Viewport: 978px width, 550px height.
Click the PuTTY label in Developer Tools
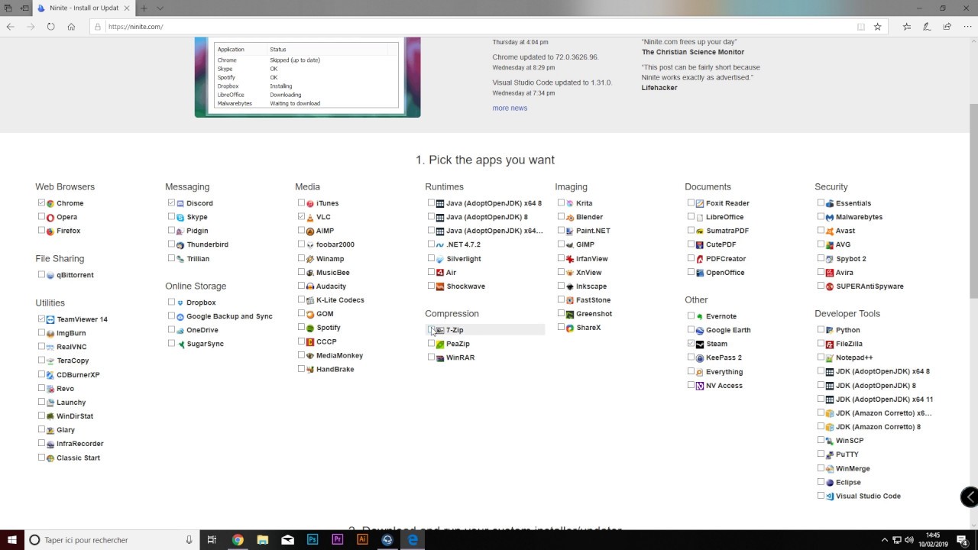pyautogui.click(x=847, y=455)
